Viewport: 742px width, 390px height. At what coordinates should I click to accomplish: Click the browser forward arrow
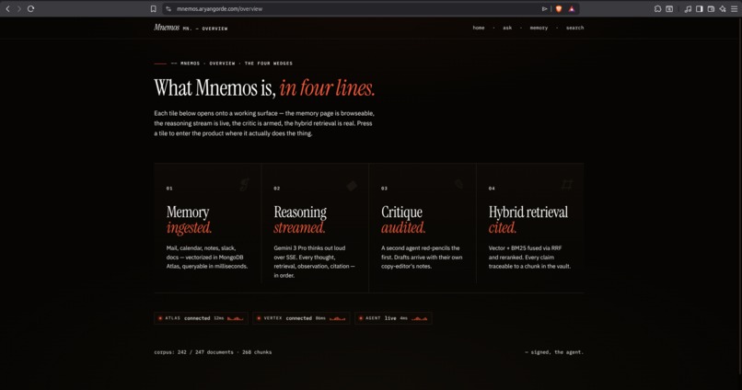click(x=19, y=8)
